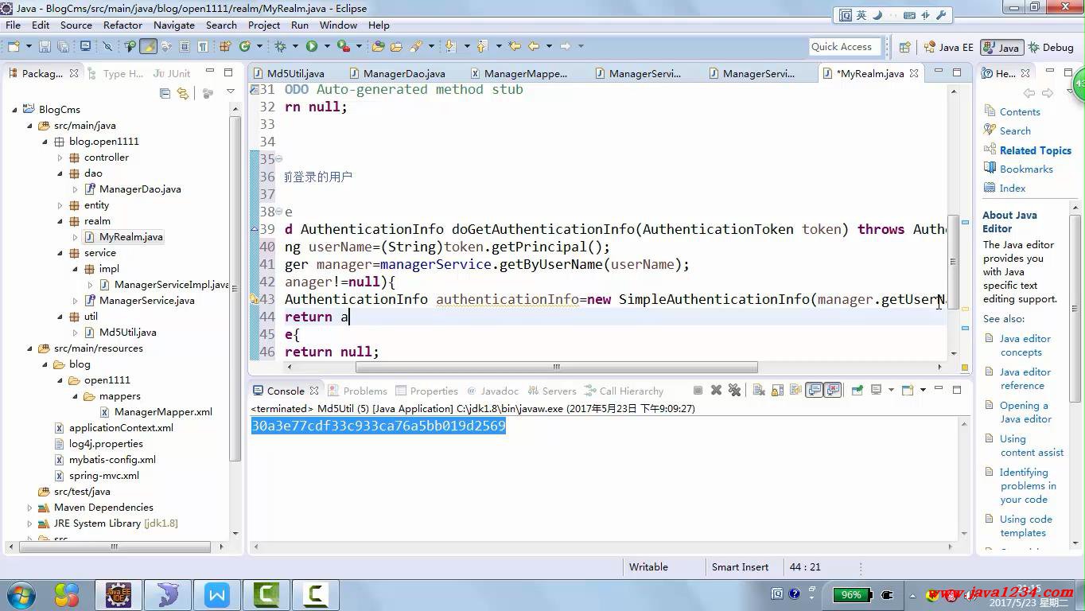Click the Show Whitespace Characters pilcrow icon
1085x611 pixels.
pyautogui.click(x=203, y=46)
